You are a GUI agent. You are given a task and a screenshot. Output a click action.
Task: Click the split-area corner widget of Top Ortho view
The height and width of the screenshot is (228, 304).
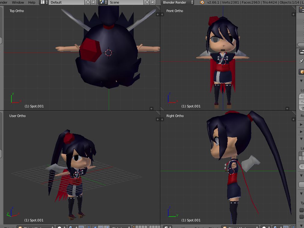coord(158,8)
